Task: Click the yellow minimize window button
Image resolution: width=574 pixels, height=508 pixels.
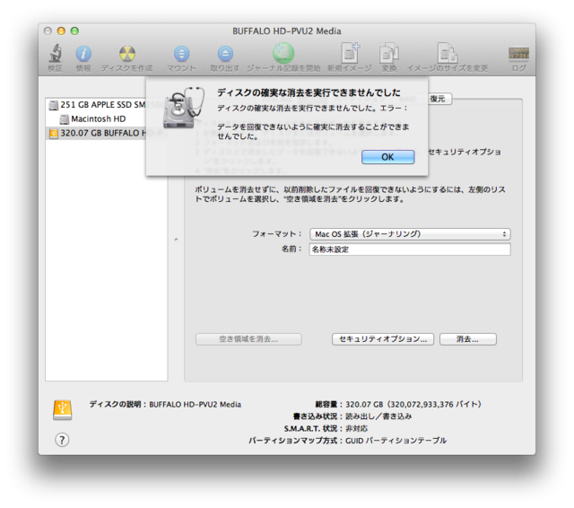Action: 61,31
